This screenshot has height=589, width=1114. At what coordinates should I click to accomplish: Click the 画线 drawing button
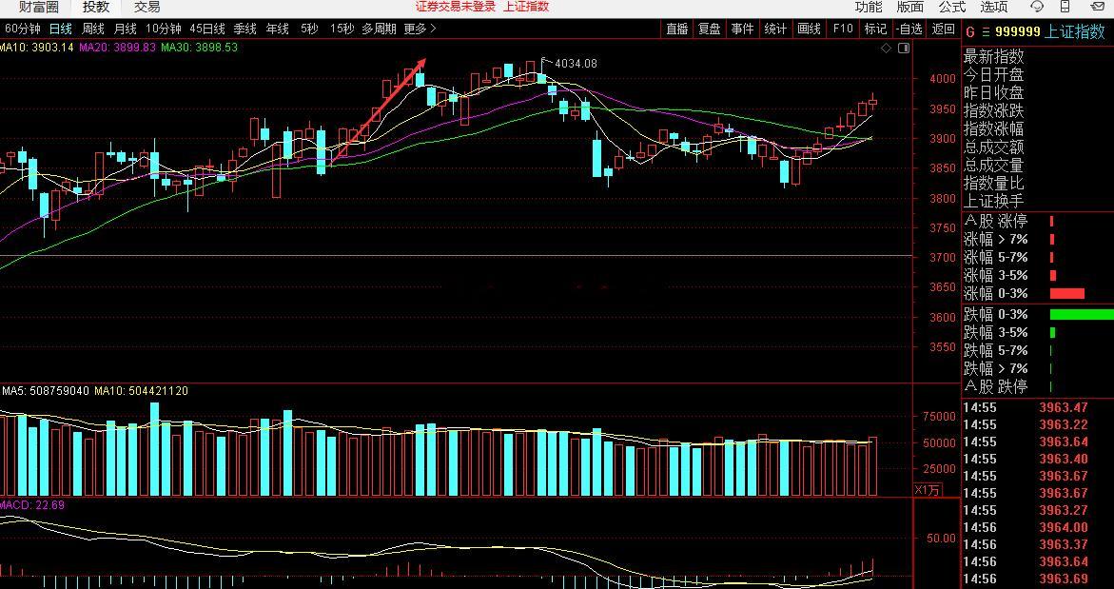pos(809,29)
